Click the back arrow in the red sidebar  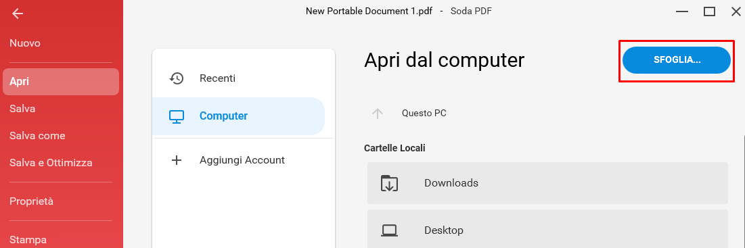(x=18, y=14)
